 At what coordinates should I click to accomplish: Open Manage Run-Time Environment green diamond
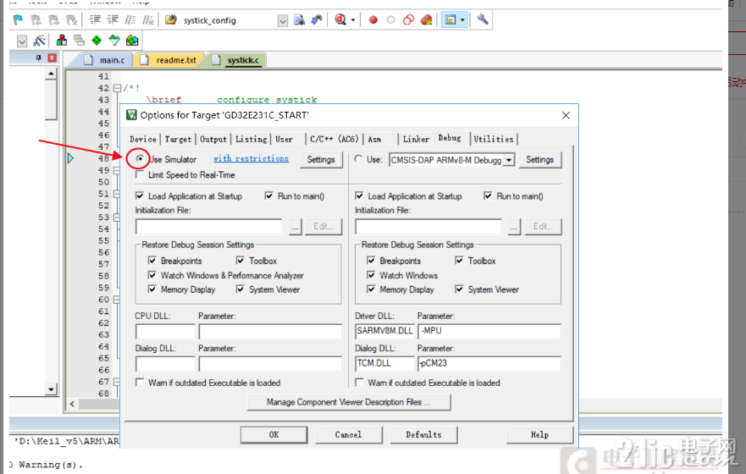(97, 41)
